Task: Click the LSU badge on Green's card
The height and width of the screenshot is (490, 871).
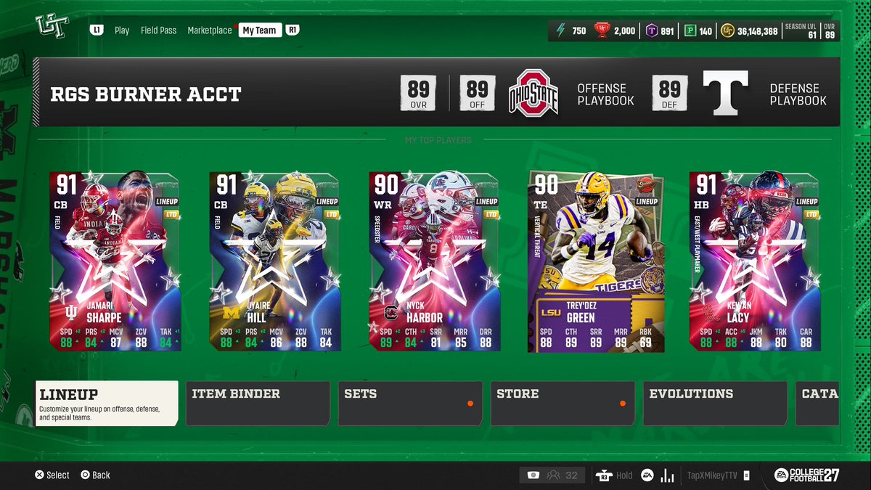Action: click(x=550, y=313)
